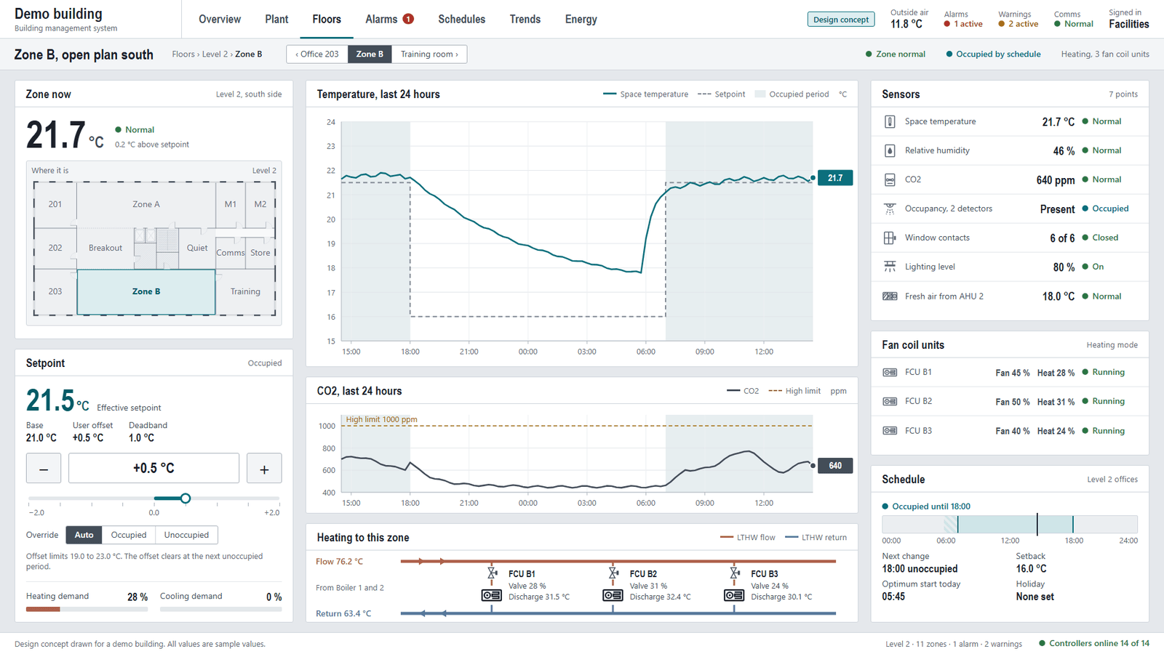Go to next zone Training room

(429, 54)
